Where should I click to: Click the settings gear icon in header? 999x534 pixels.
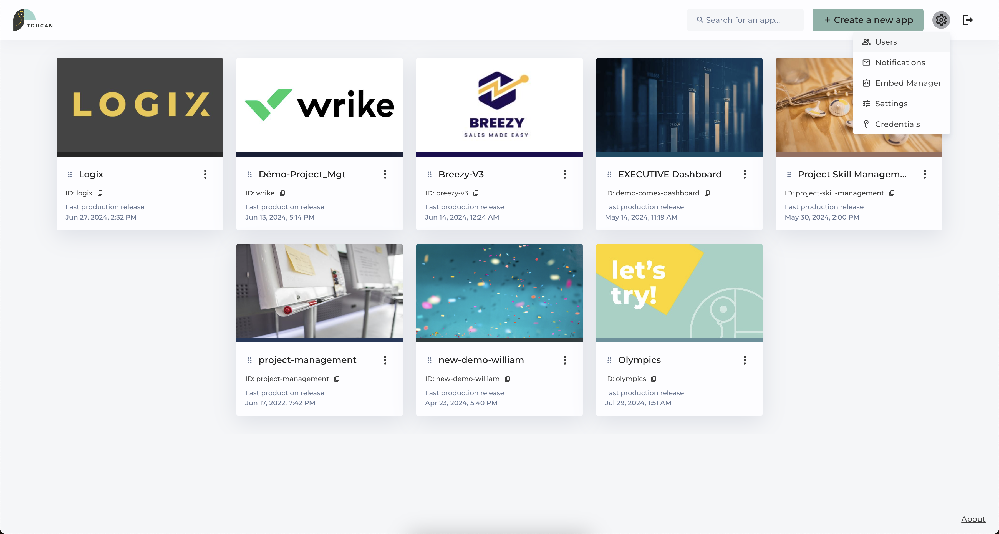click(941, 20)
